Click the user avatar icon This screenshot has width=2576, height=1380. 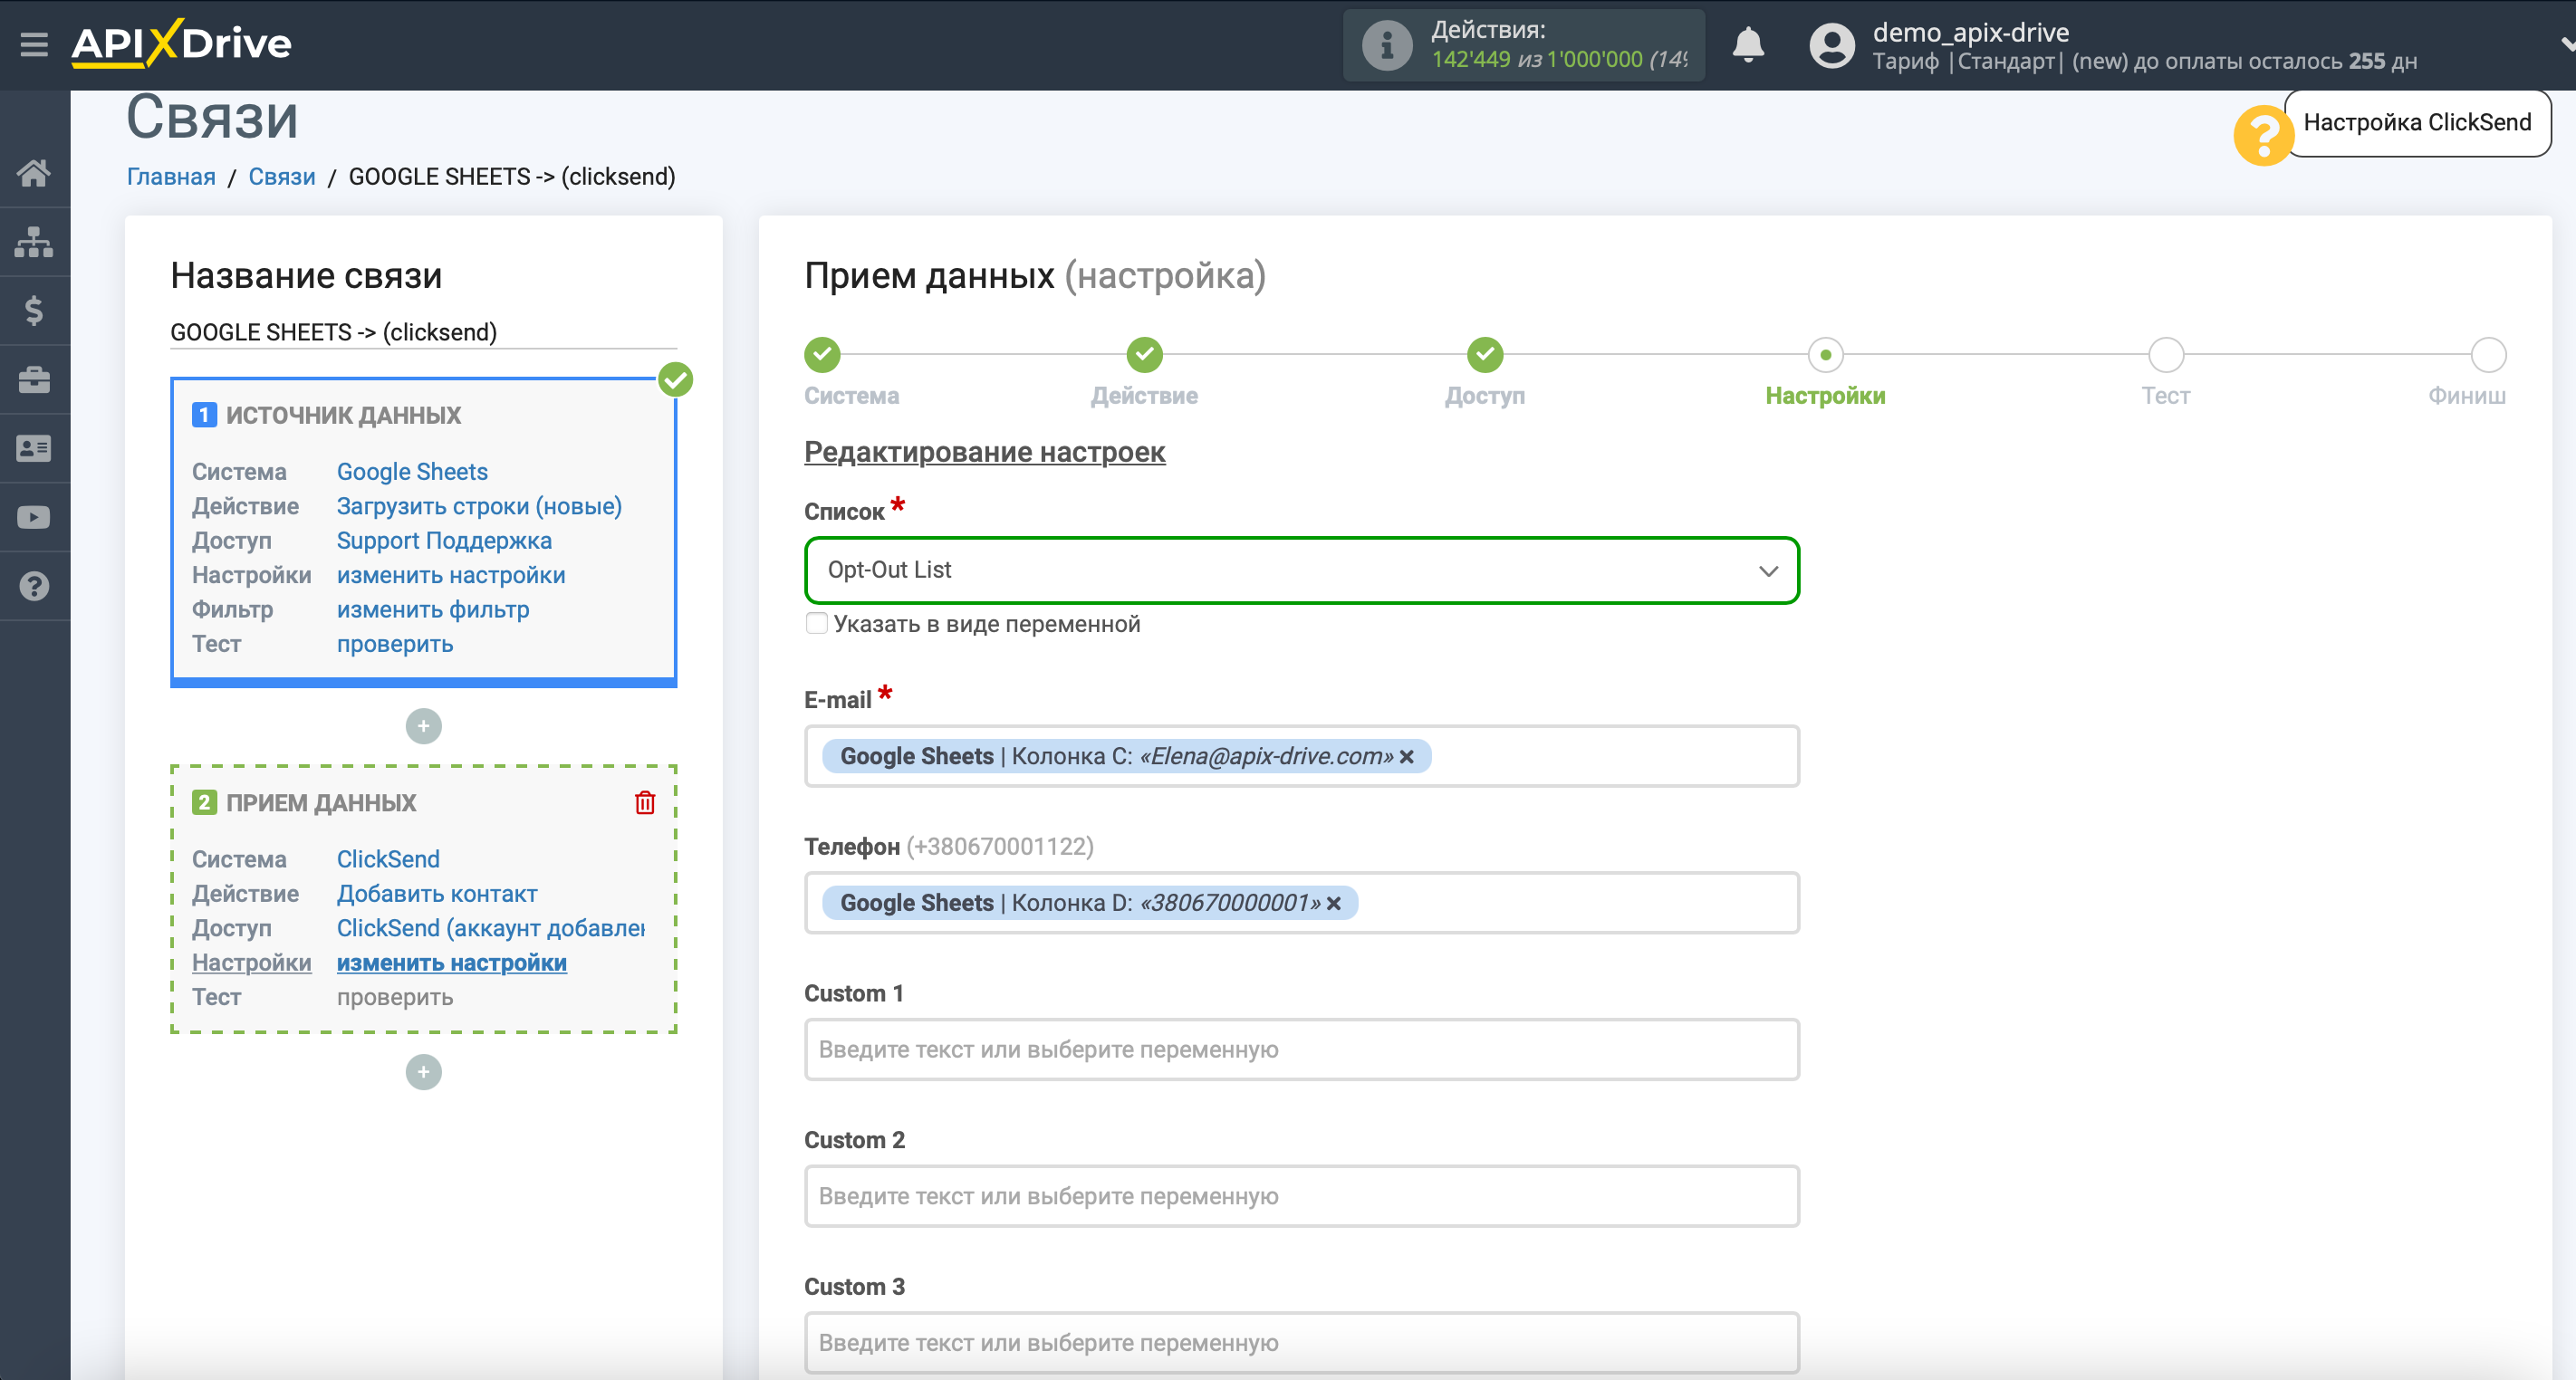(x=1832, y=45)
